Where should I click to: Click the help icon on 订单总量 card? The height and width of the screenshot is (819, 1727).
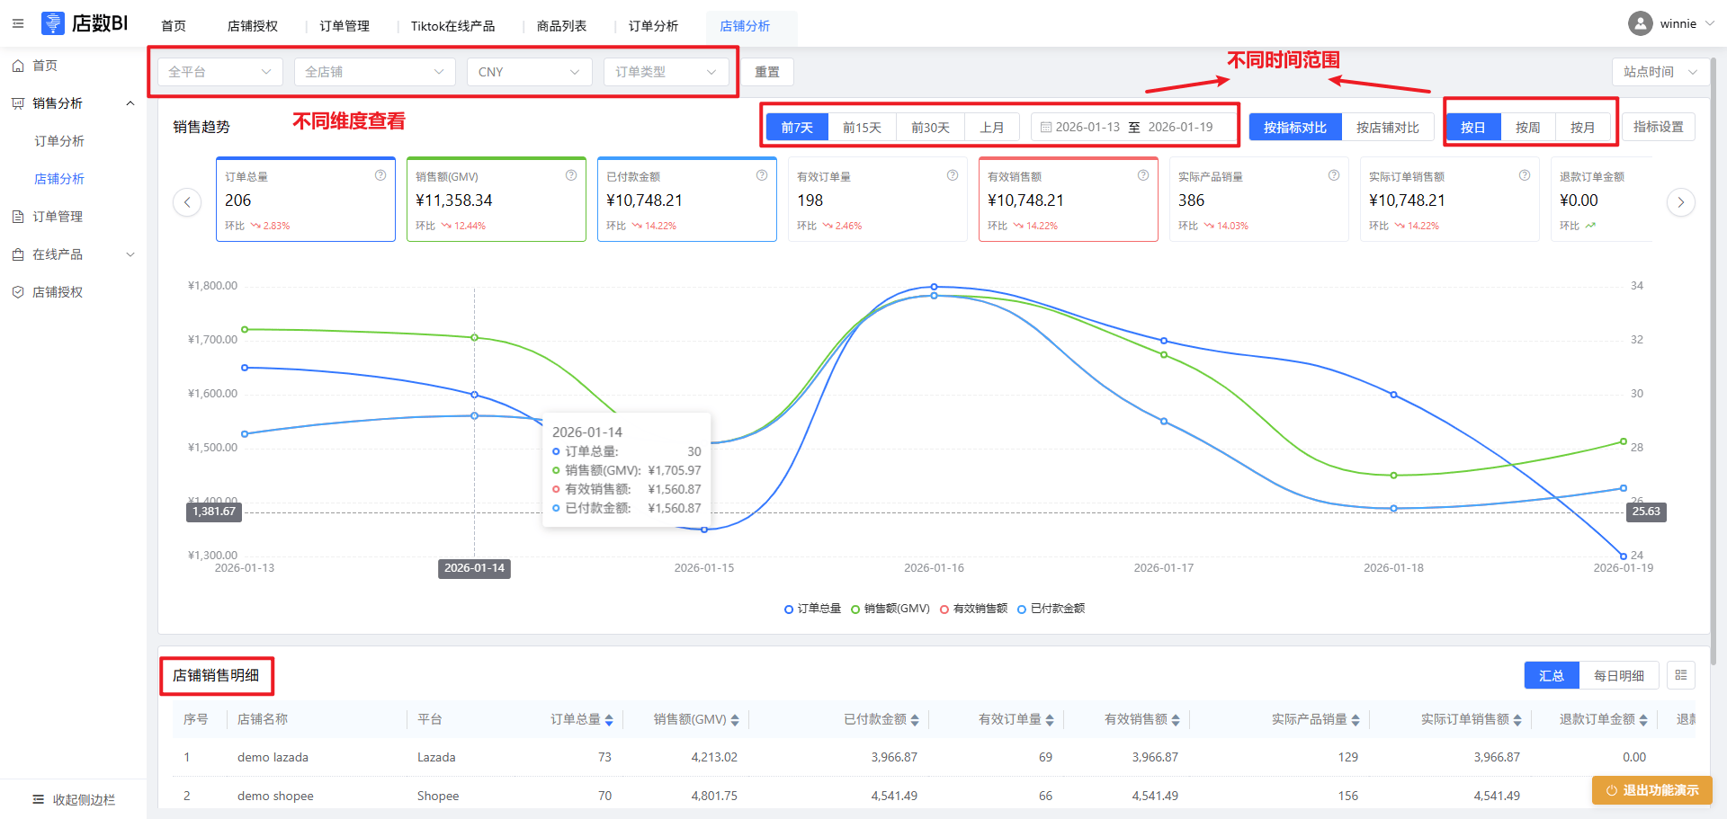[x=380, y=175]
